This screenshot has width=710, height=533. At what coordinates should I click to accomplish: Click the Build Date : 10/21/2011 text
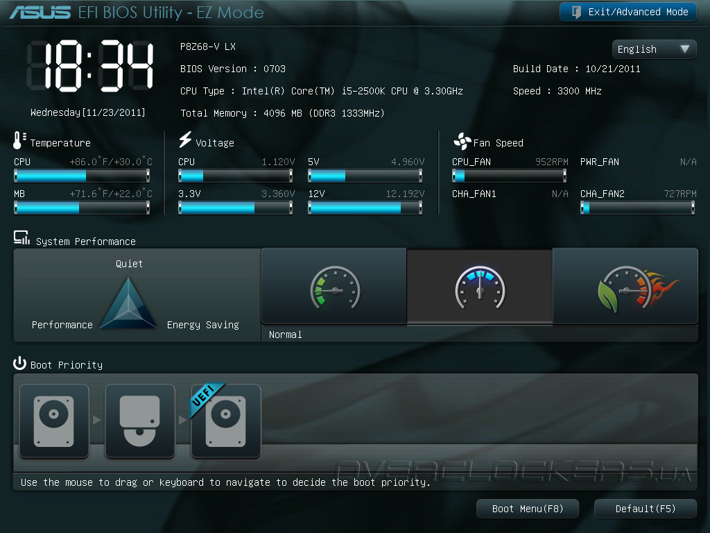click(x=576, y=69)
